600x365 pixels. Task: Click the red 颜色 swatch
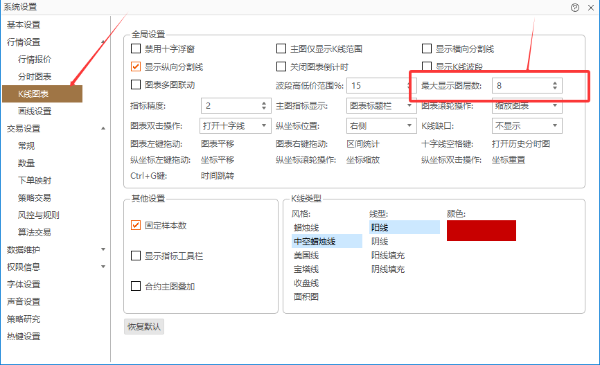click(481, 231)
